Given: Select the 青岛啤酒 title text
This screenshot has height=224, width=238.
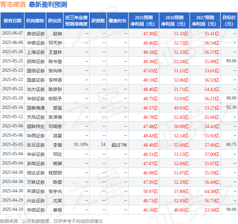Looking at the screenshot, I should click(x=13, y=4).
